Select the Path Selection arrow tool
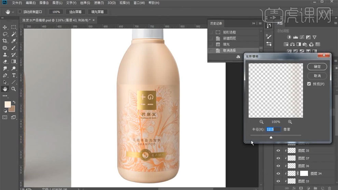This screenshot has width=338, height=190. (5, 82)
